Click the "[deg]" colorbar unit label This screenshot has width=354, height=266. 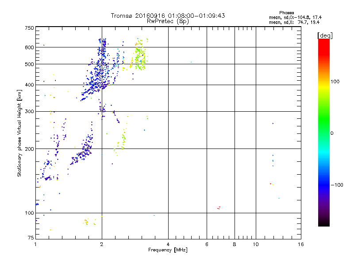(x=325, y=35)
